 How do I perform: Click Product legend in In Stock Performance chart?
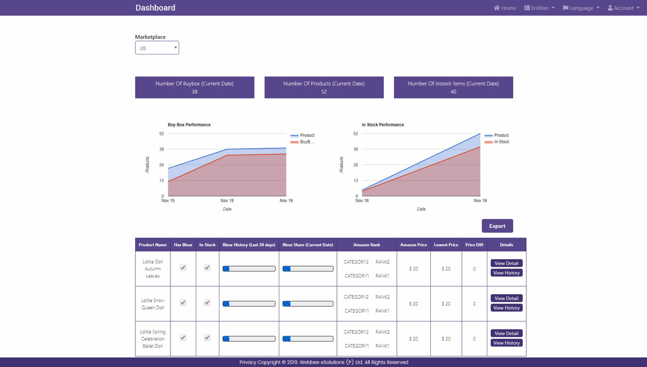click(497, 135)
